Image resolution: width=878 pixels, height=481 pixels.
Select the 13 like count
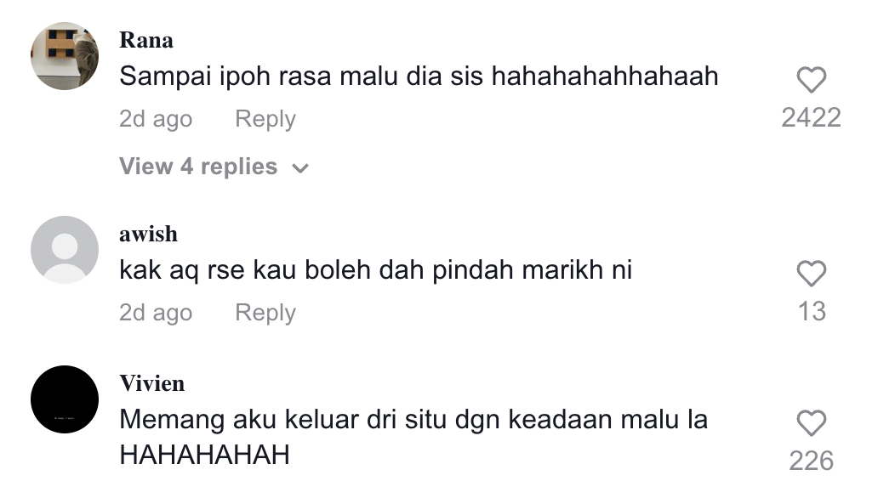coord(812,312)
